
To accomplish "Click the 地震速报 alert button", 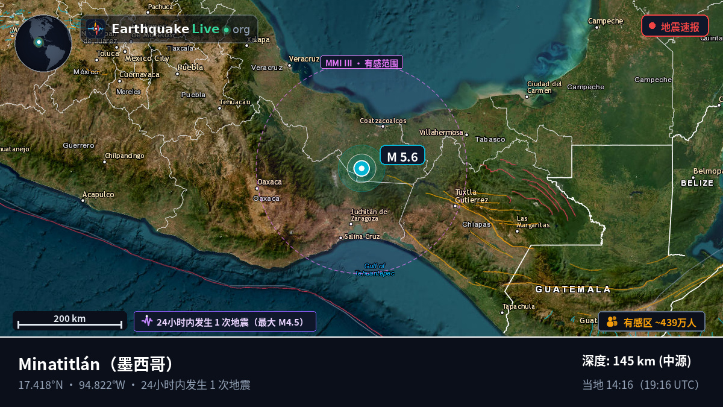I will [675, 27].
